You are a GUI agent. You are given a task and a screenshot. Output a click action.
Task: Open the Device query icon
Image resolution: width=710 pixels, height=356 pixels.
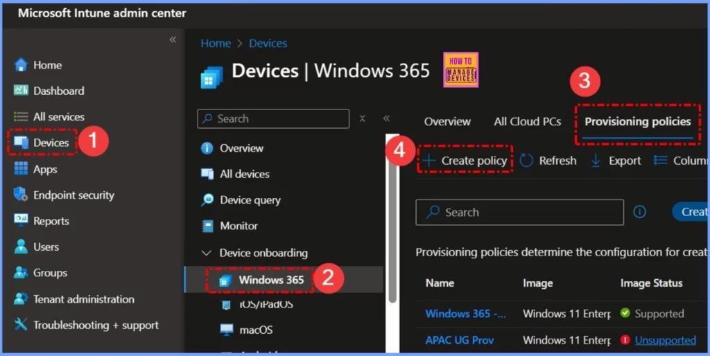pyautogui.click(x=207, y=199)
